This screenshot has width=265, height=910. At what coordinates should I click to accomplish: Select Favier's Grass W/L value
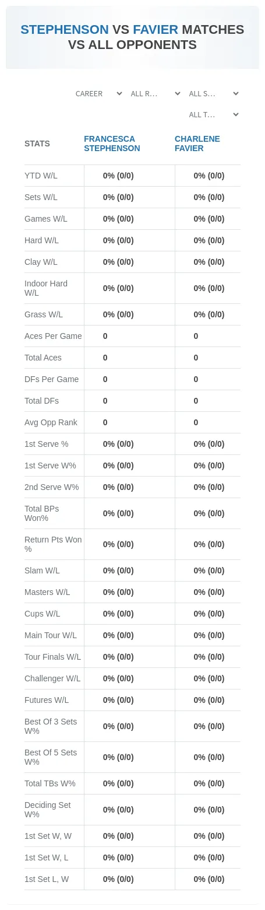[209, 314]
